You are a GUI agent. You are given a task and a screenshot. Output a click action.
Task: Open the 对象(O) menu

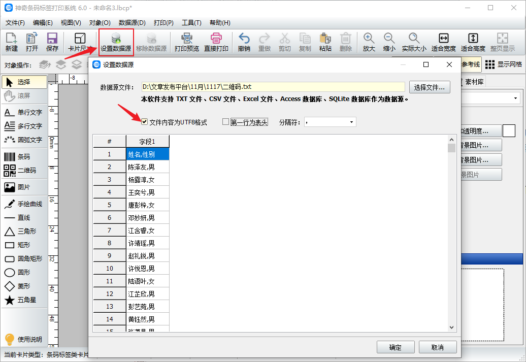[x=100, y=23]
